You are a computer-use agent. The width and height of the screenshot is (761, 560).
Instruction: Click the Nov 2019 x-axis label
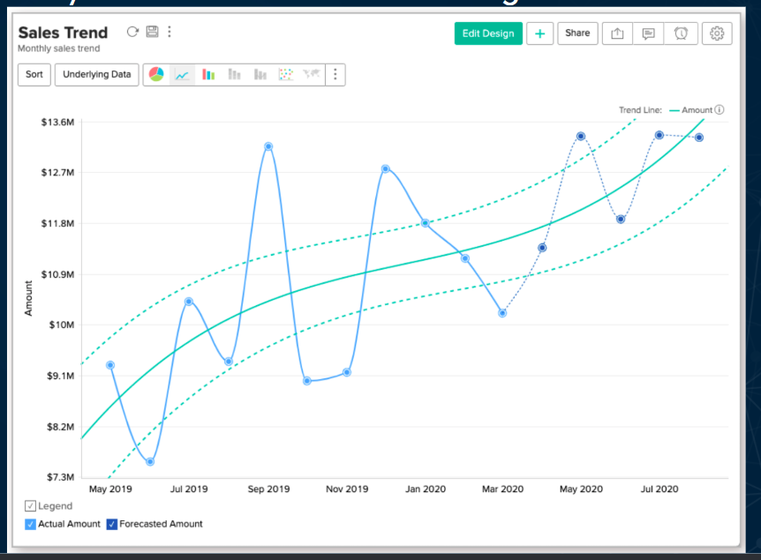[x=347, y=489]
